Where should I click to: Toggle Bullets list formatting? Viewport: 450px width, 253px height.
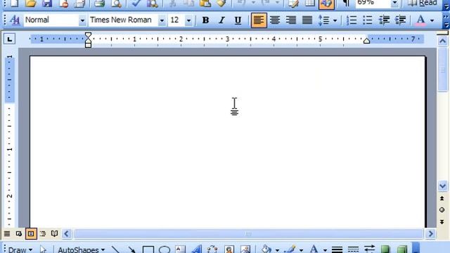368,20
